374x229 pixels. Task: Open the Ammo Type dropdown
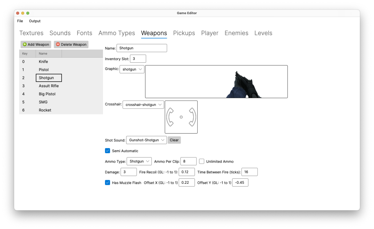pos(139,161)
